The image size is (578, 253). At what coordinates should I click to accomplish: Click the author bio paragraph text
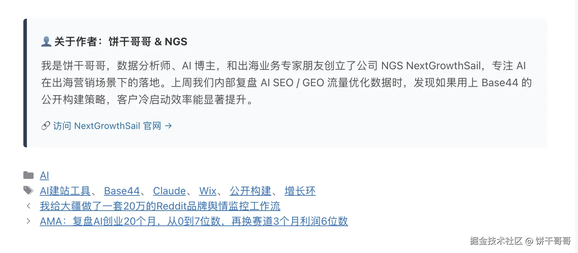[x=287, y=83]
